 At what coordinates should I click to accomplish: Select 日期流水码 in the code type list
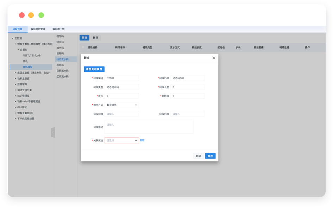[62, 71]
